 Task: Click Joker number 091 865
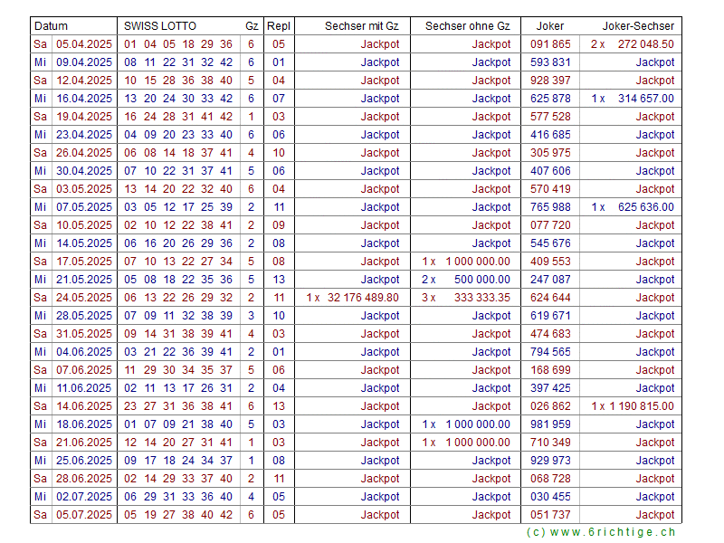(x=550, y=44)
